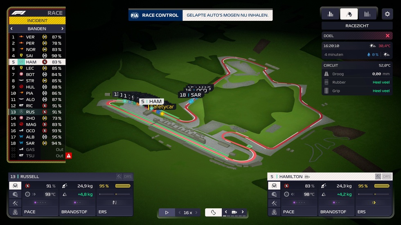Select PER row in standings
401x225 pixels.
(x=37, y=43)
